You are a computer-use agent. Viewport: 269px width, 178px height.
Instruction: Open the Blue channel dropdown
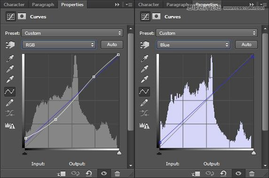[193, 45]
